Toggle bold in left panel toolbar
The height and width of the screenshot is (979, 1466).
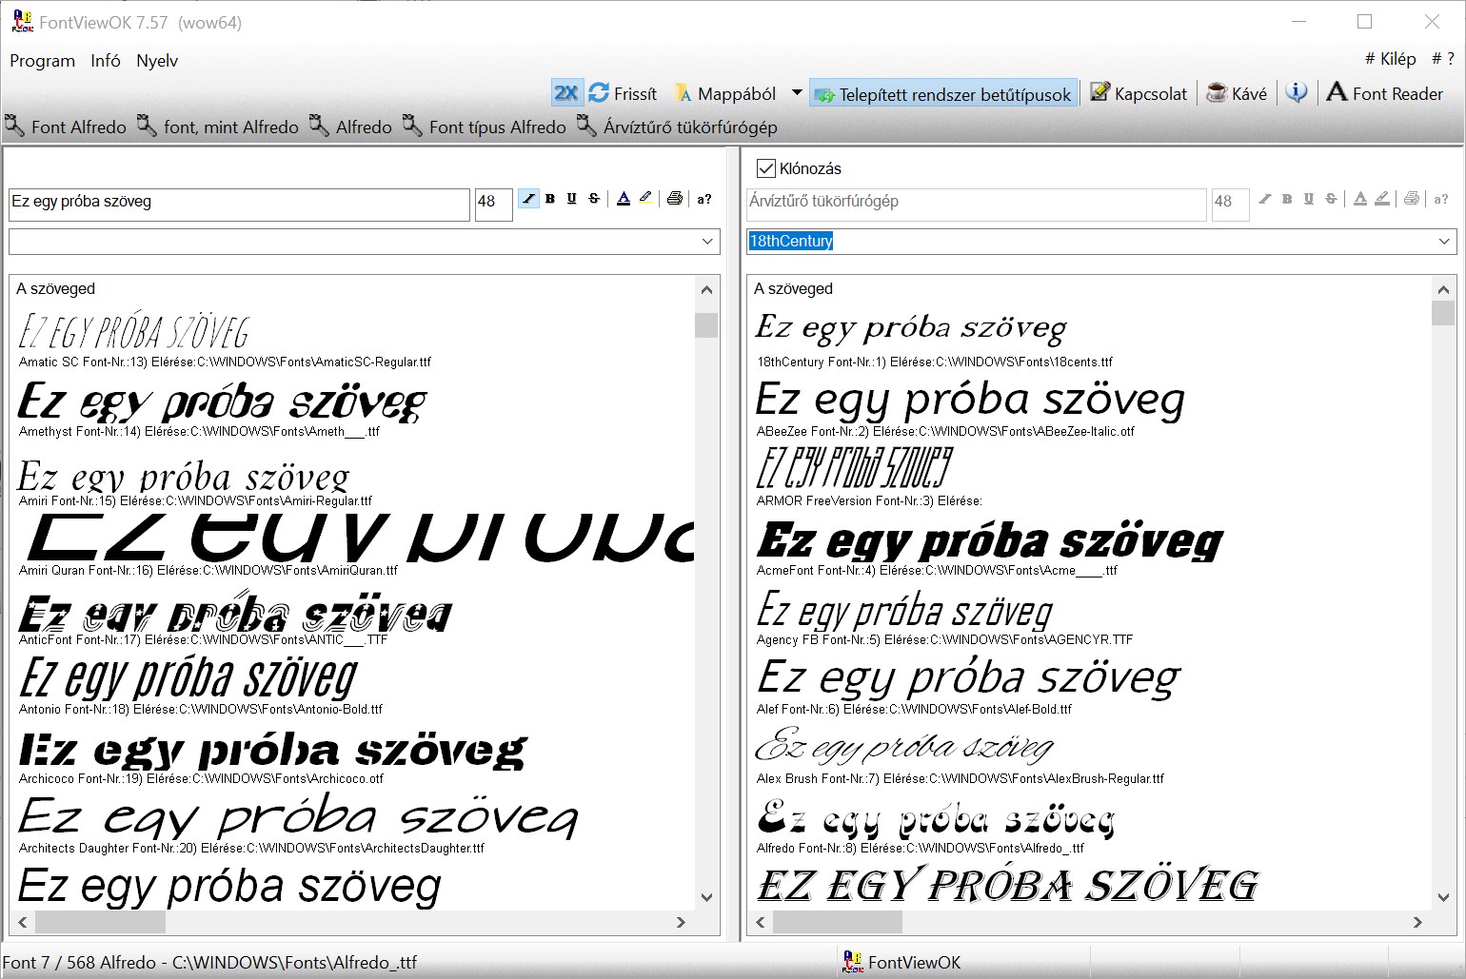pos(550,199)
